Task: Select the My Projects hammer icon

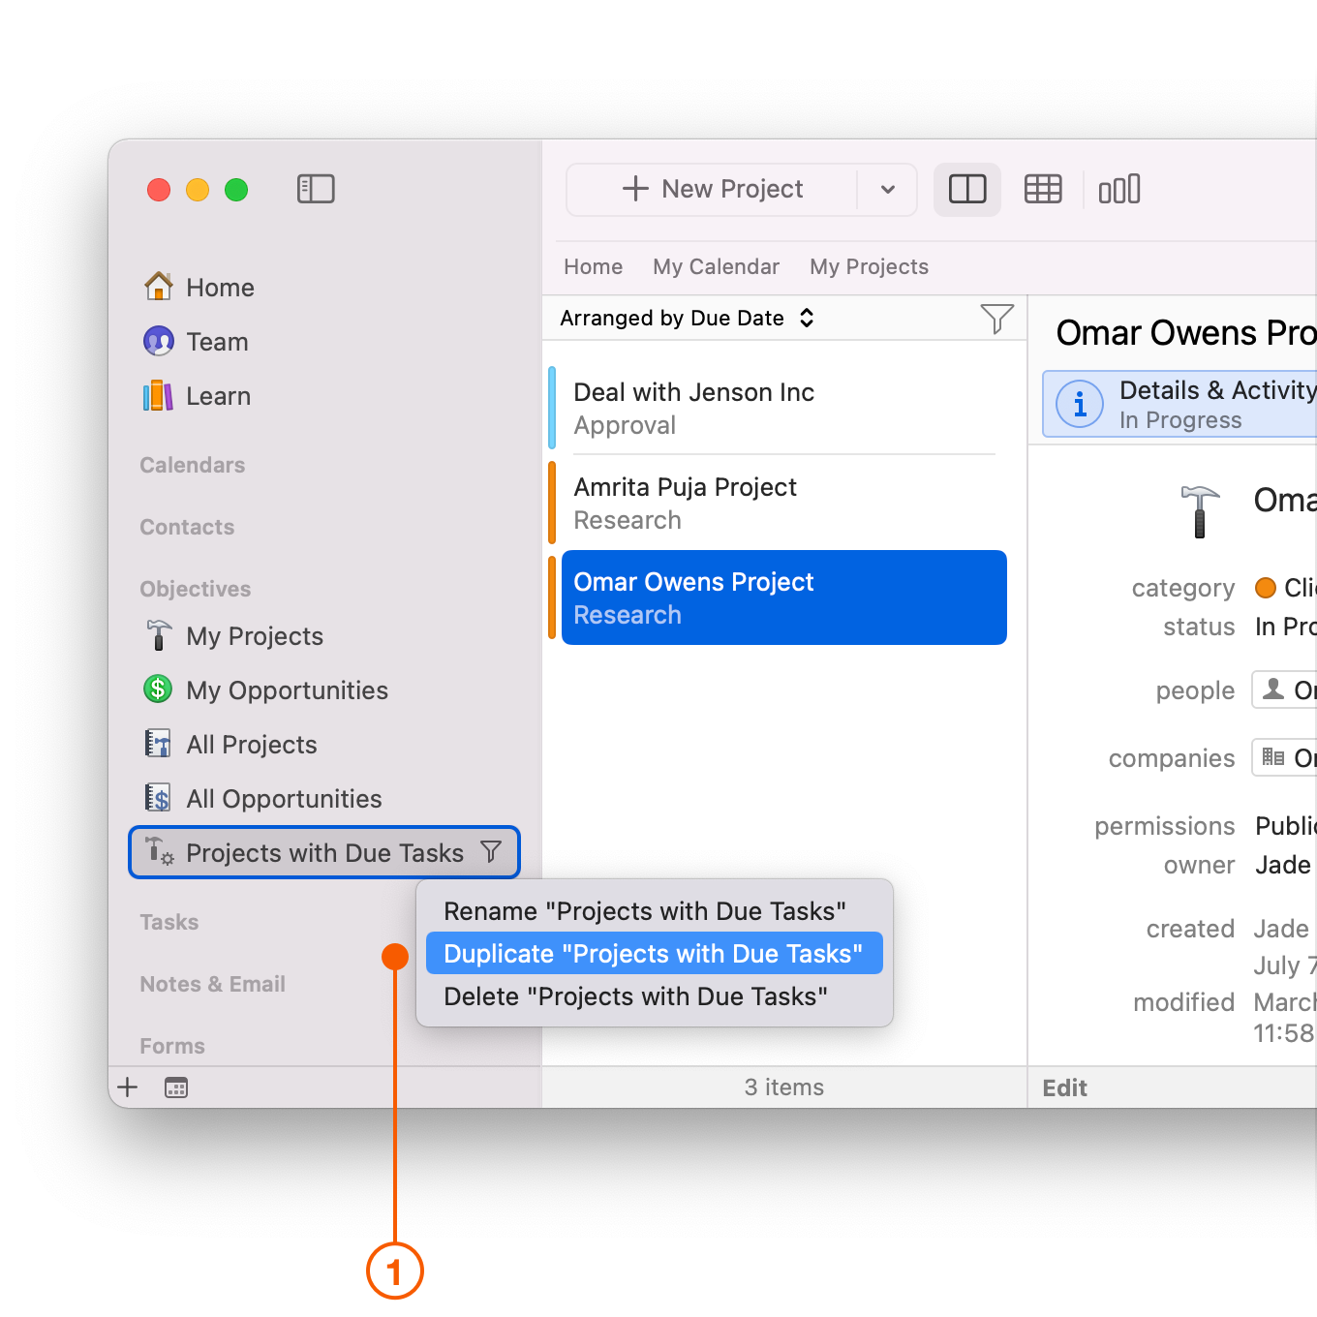Action: click(158, 635)
